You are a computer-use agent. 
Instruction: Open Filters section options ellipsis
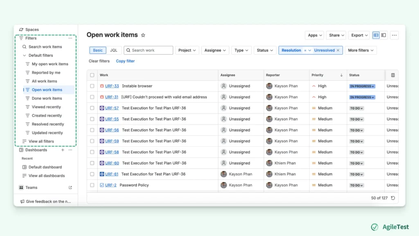(70, 38)
